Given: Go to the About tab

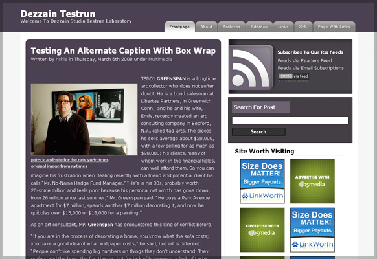Looking at the screenshot, I should [x=206, y=27].
